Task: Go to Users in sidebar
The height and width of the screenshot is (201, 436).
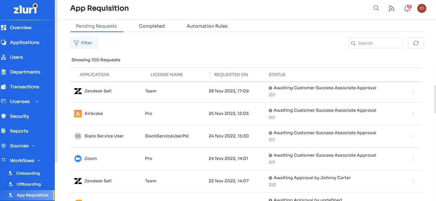Action: coord(16,57)
